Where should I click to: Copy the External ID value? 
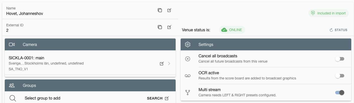click(x=160, y=27)
